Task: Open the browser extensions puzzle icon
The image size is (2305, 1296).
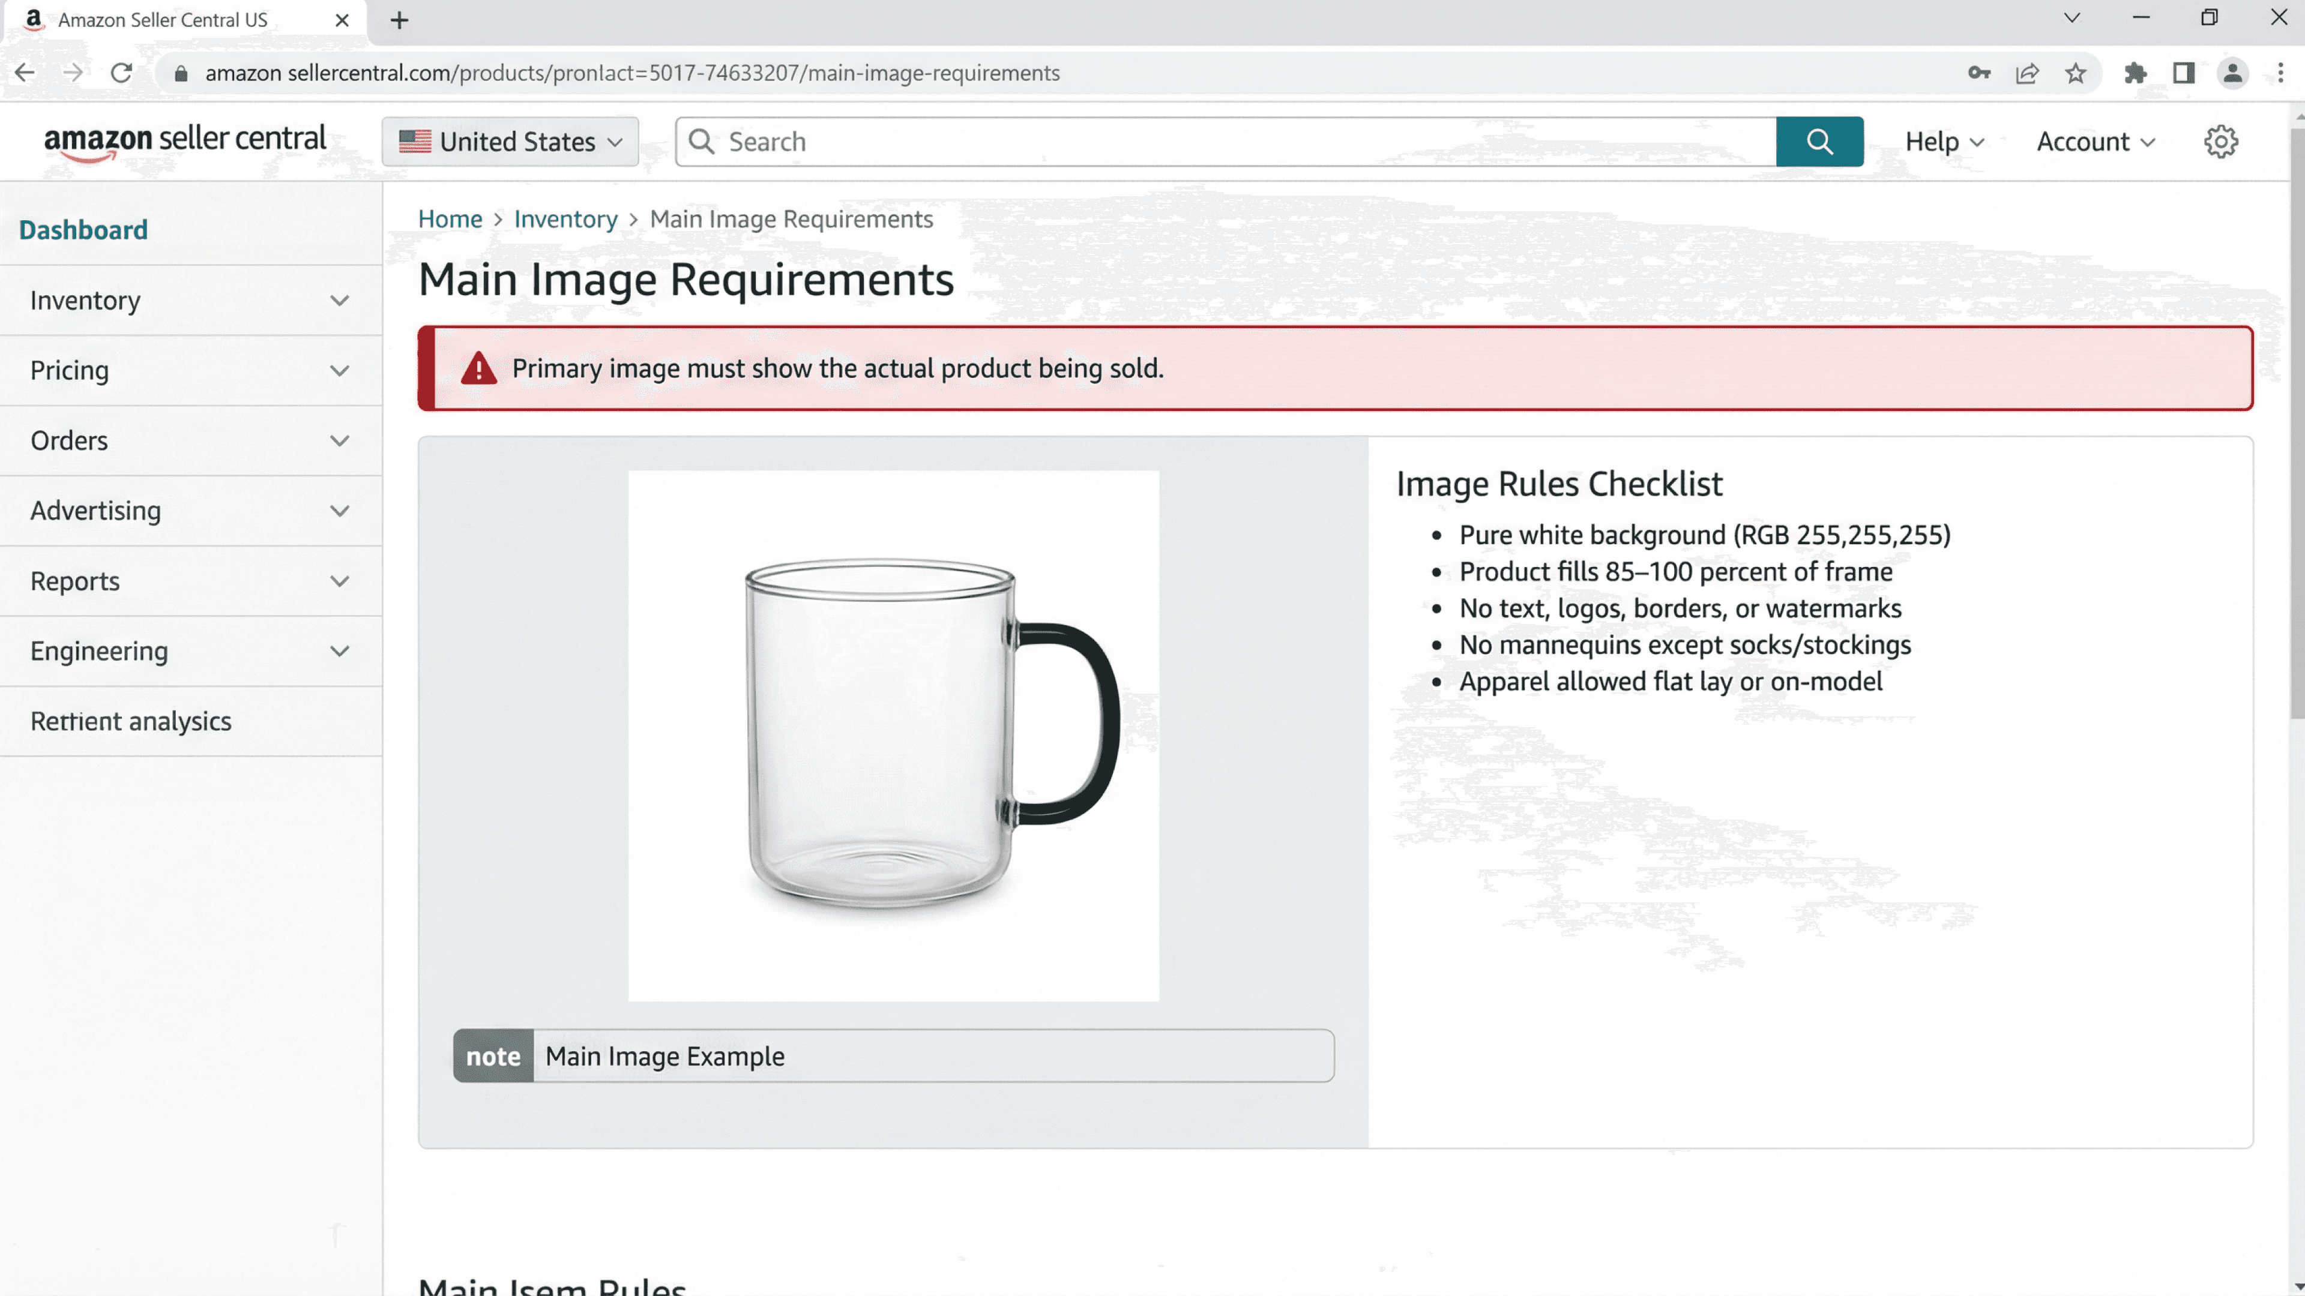Action: coord(2135,73)
